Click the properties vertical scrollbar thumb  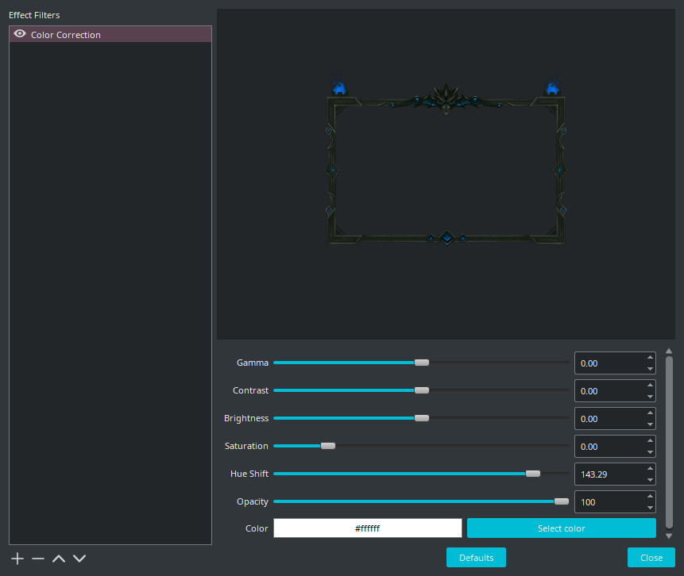click(x=669, y=444)
